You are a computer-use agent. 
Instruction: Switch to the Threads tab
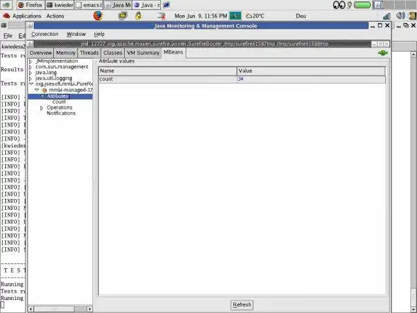89,53
